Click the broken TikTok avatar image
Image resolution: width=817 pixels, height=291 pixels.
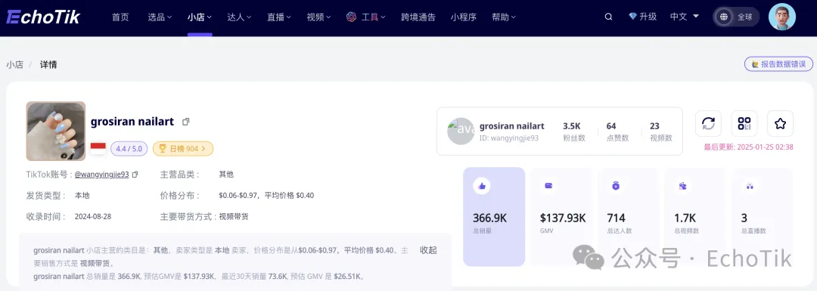(461, 132)
